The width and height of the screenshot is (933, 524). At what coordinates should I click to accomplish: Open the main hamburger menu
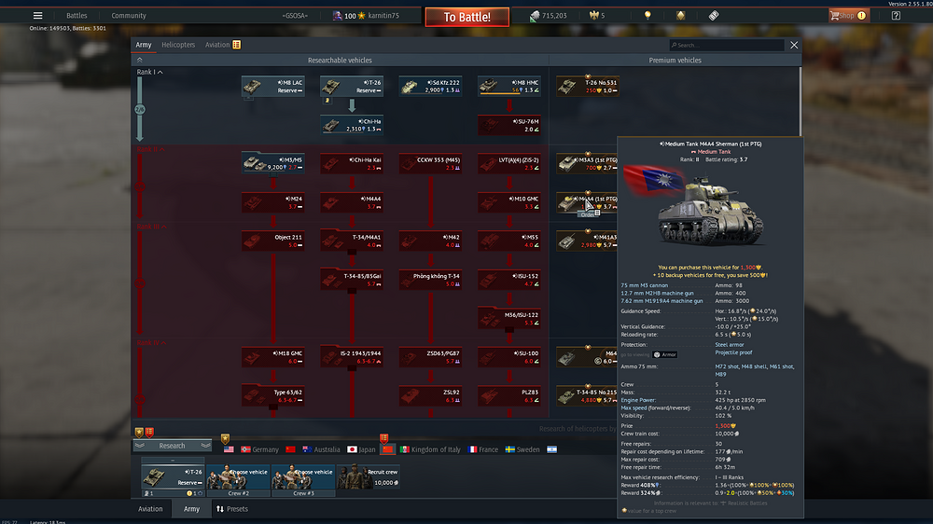coord(37,16)
